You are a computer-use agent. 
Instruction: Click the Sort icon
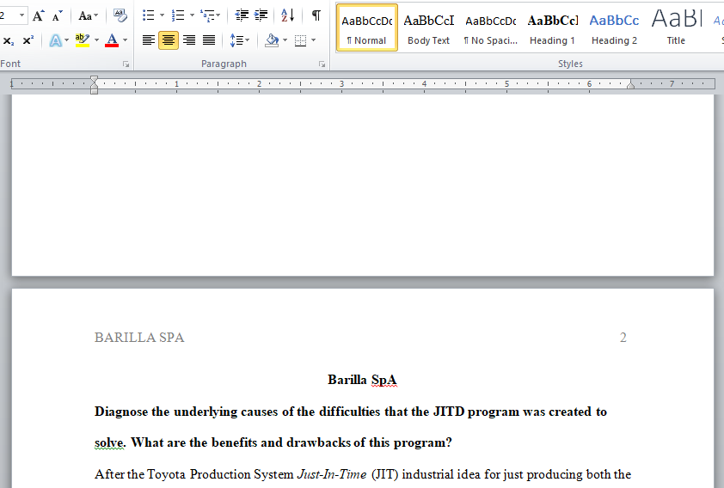coord(288,15)
